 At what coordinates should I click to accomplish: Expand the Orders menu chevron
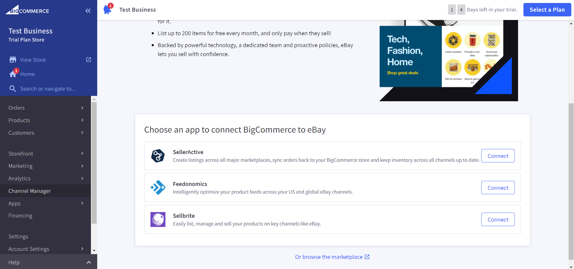(x=82, y=108)
